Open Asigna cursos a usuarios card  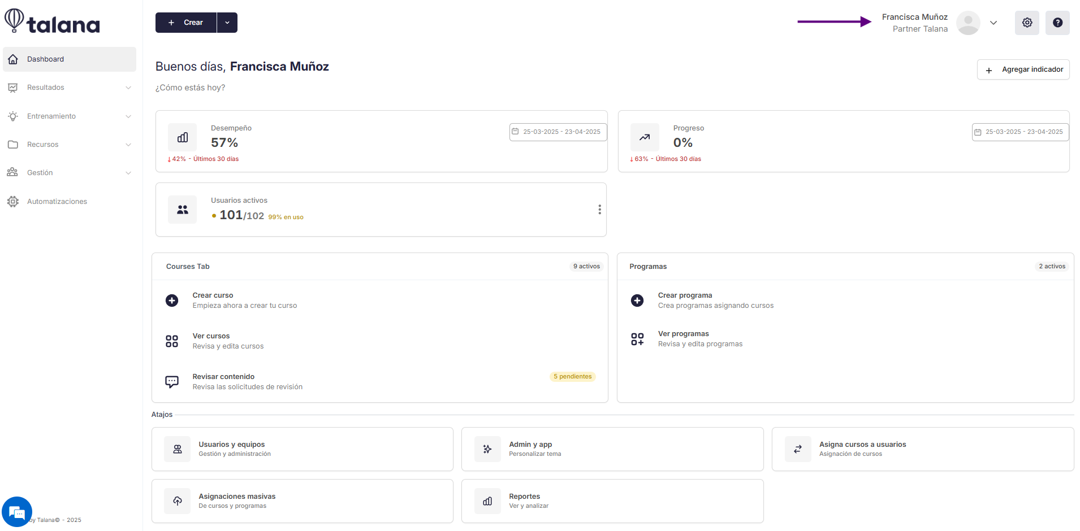point(923,449)
